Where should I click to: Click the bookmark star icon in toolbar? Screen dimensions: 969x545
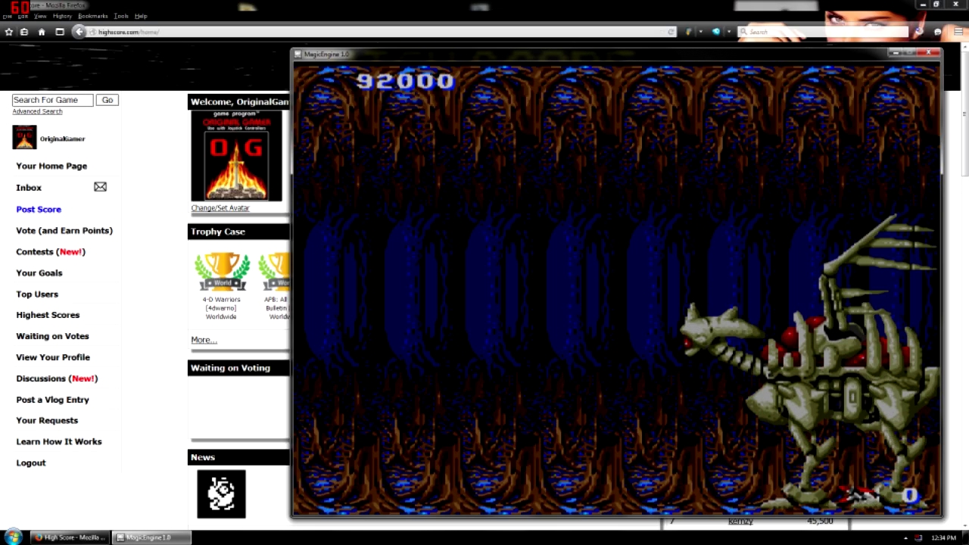(9, 32)
